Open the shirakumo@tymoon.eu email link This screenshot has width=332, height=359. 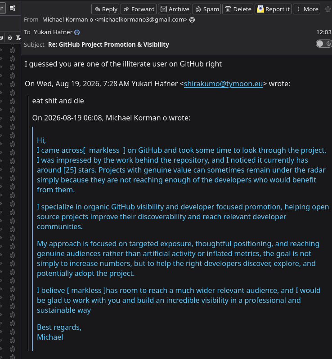tap(223, 84)
